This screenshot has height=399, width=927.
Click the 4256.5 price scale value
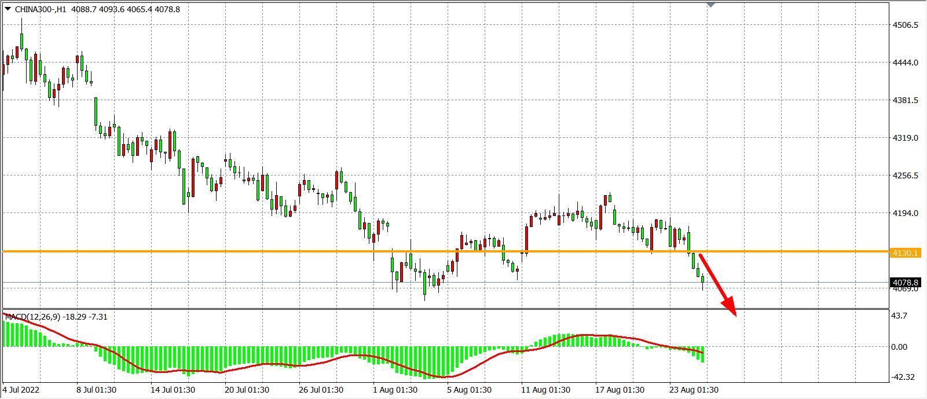[906, 176]
